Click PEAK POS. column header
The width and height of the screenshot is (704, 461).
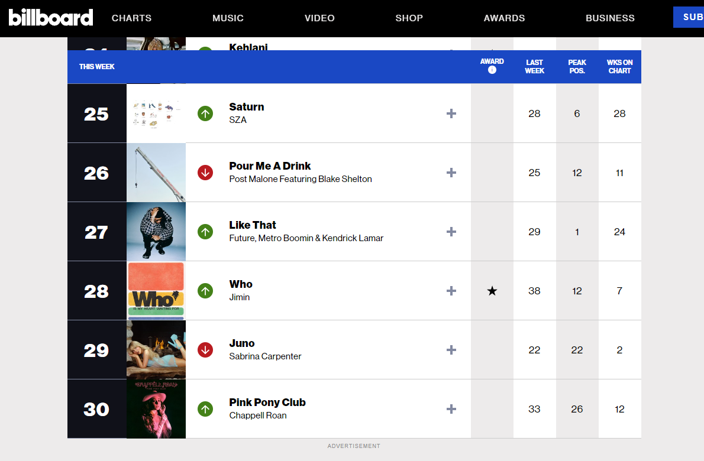(x=577, y=66)
